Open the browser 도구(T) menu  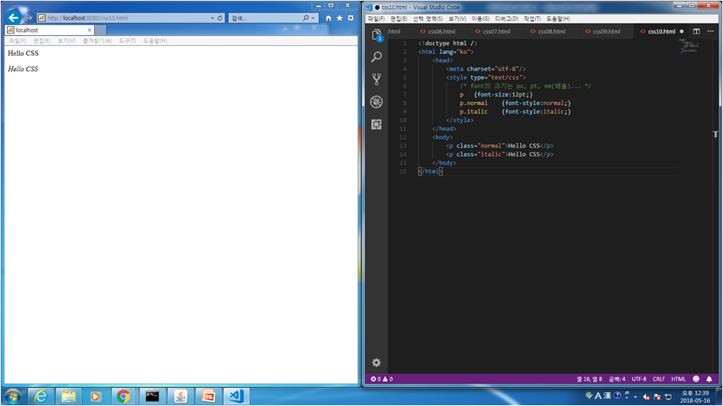tap(127, 41)
